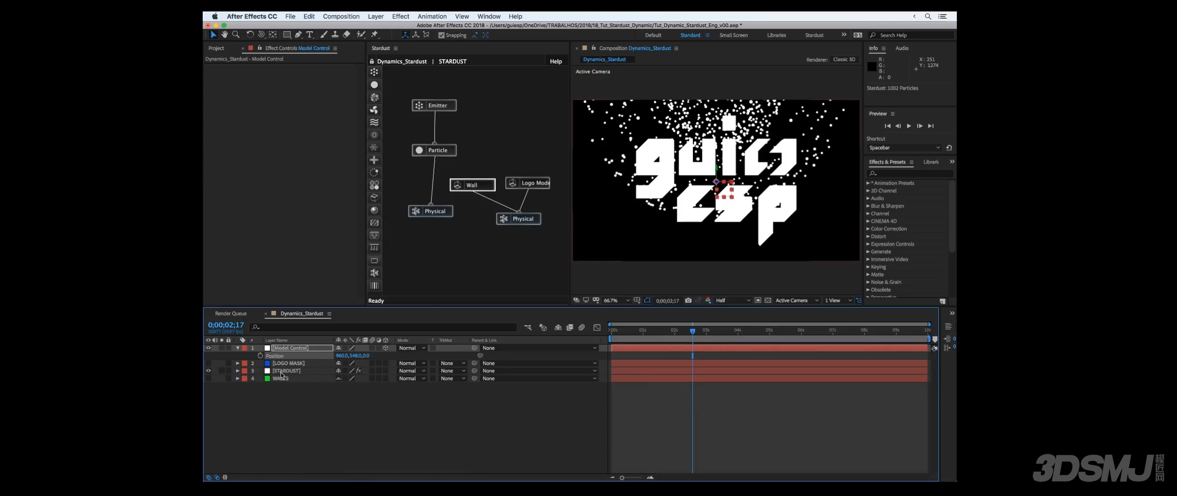Switch to the Project panel tab
Screen dimensions: 1177x496
click(216, 48)
